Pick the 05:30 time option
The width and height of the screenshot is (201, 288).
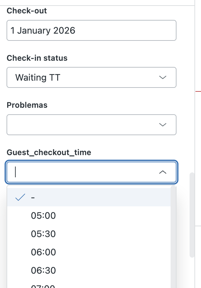pos(43,234)
